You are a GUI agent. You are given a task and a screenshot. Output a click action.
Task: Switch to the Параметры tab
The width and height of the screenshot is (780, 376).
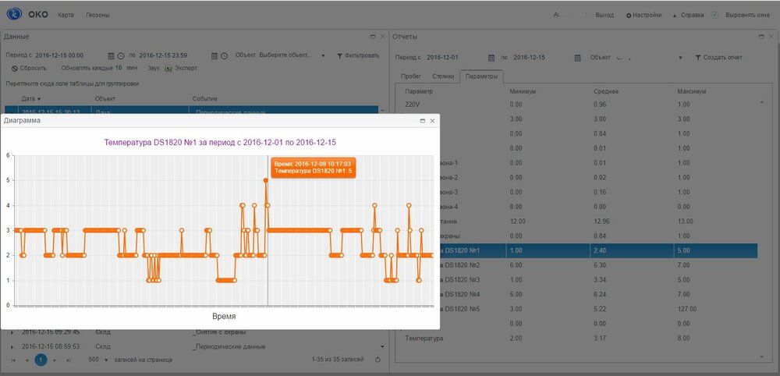click(481, 76)
